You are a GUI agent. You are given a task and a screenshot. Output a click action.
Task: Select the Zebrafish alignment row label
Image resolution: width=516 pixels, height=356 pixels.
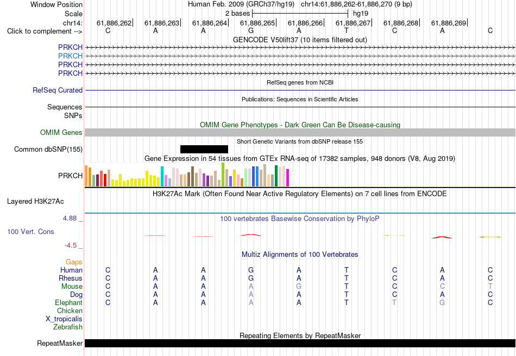point(68,327)
